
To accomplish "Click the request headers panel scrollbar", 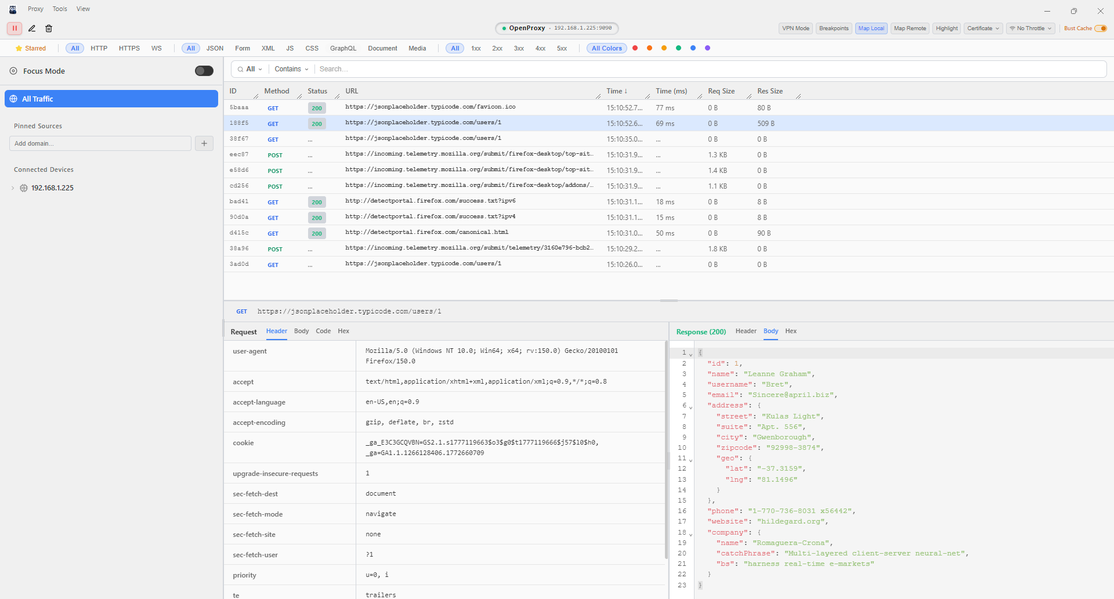I will pyautogui.click(x=666, y=450).
